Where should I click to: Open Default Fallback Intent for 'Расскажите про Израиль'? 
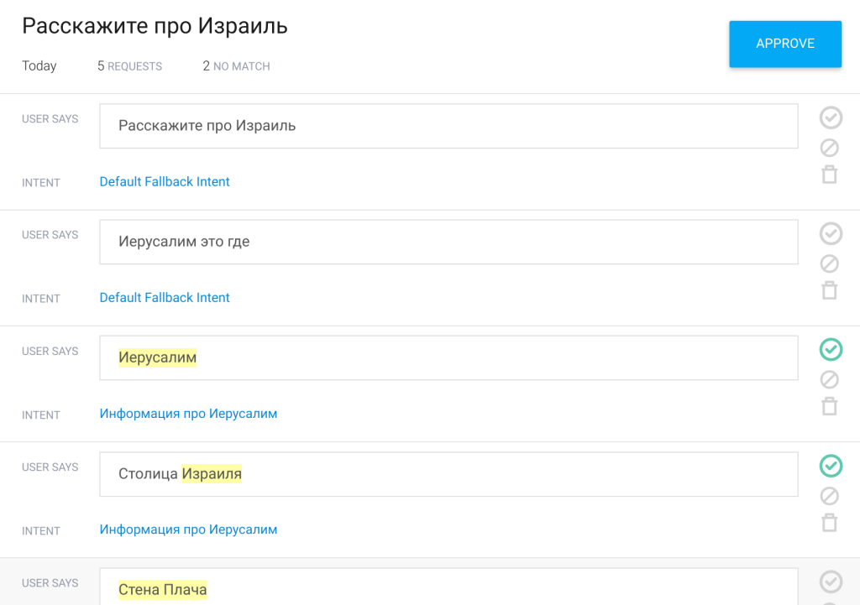pos(165,182)
